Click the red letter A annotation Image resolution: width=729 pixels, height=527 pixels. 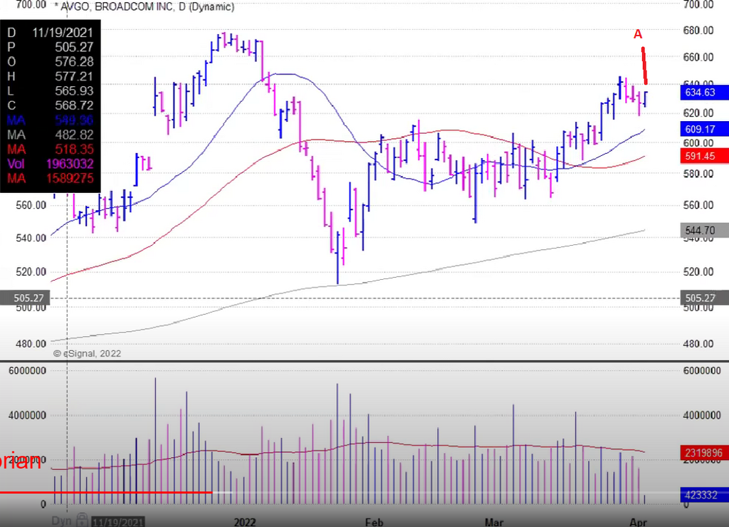[x=638, y=33]
